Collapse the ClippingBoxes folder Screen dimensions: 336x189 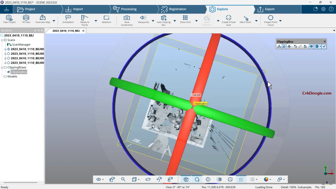(2, 67)
